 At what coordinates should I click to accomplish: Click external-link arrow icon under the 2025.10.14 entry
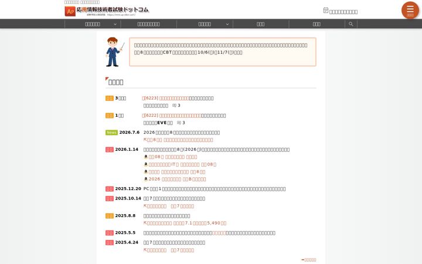[x=145, y=206]
